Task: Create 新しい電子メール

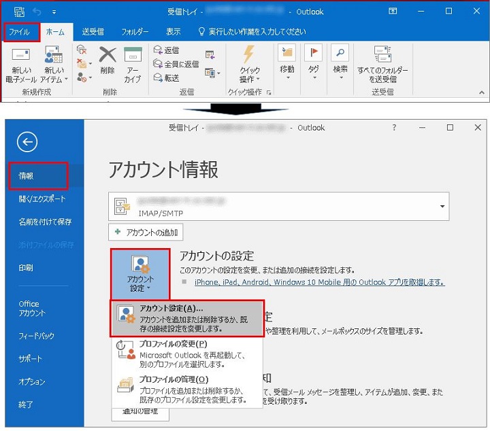Action: 21,65
